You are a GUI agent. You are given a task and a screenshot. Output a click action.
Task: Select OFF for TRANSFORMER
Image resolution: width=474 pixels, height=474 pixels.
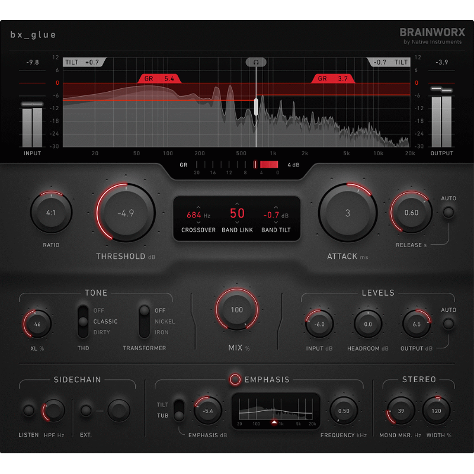(160, 310)
